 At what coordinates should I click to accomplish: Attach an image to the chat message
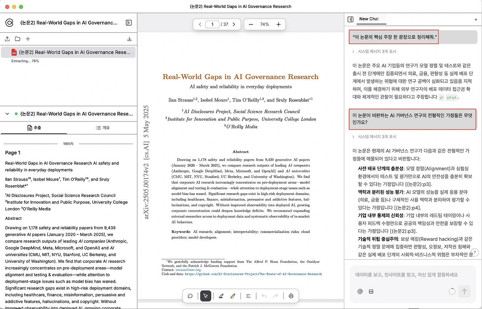pos(371,291)
